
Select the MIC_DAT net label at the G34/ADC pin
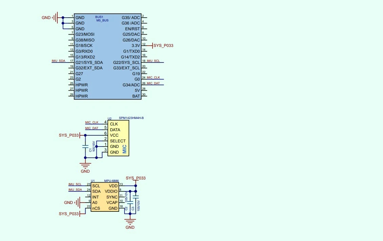[153, 83]
